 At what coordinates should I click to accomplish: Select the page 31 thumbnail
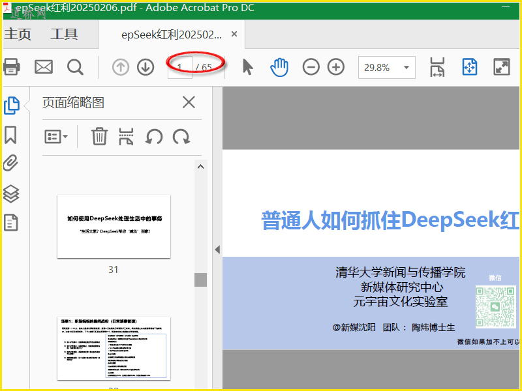point(114,226)
